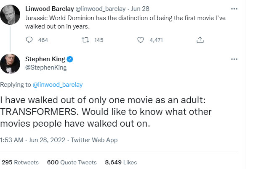Click the Twitter Web App source label
253x169 pixels.
tap(95, 140)
